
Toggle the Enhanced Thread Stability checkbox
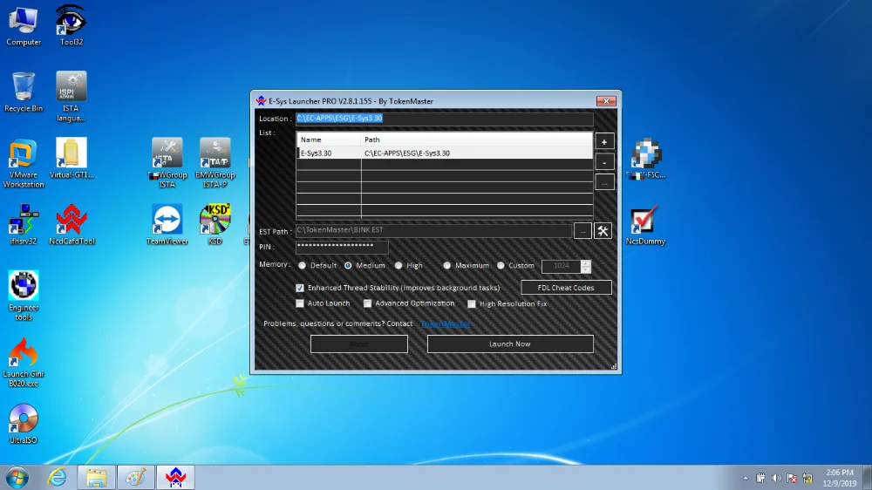[300, 288]
